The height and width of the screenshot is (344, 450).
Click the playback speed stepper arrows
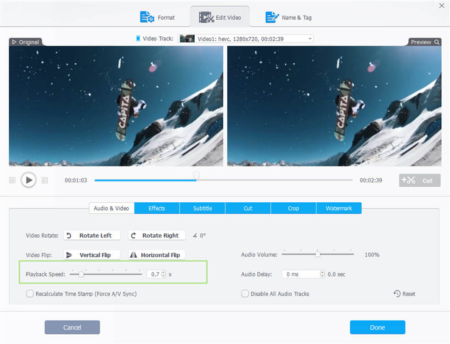click(x=163, y=274)
